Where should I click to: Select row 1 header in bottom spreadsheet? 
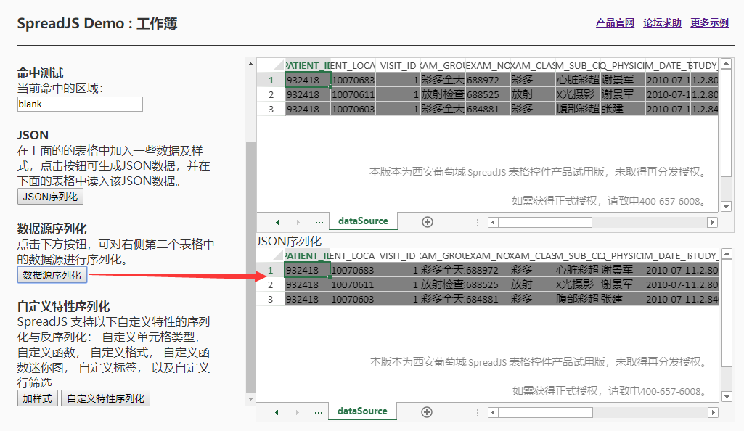(271, 270)
